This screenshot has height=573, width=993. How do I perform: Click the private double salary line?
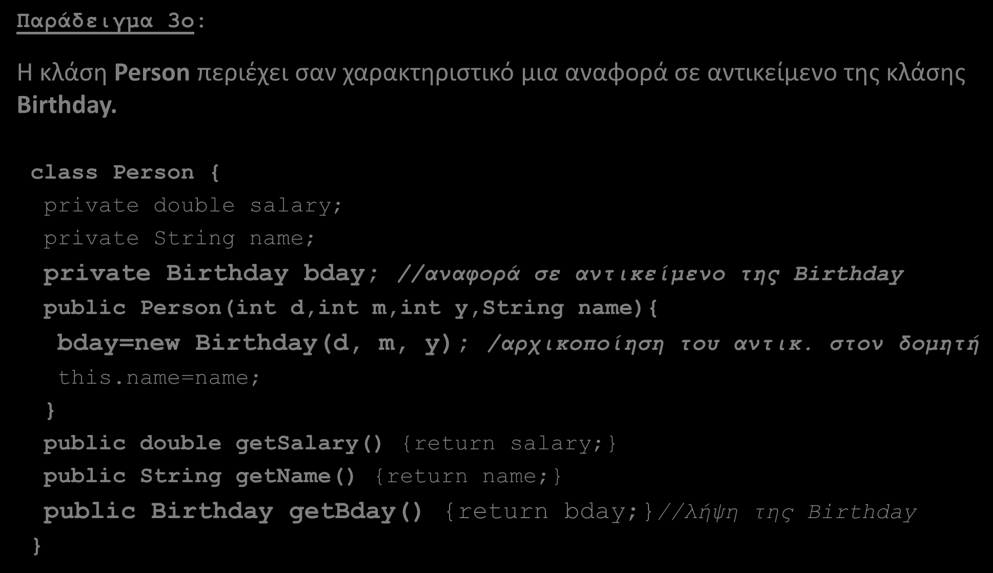pos(193,206)
